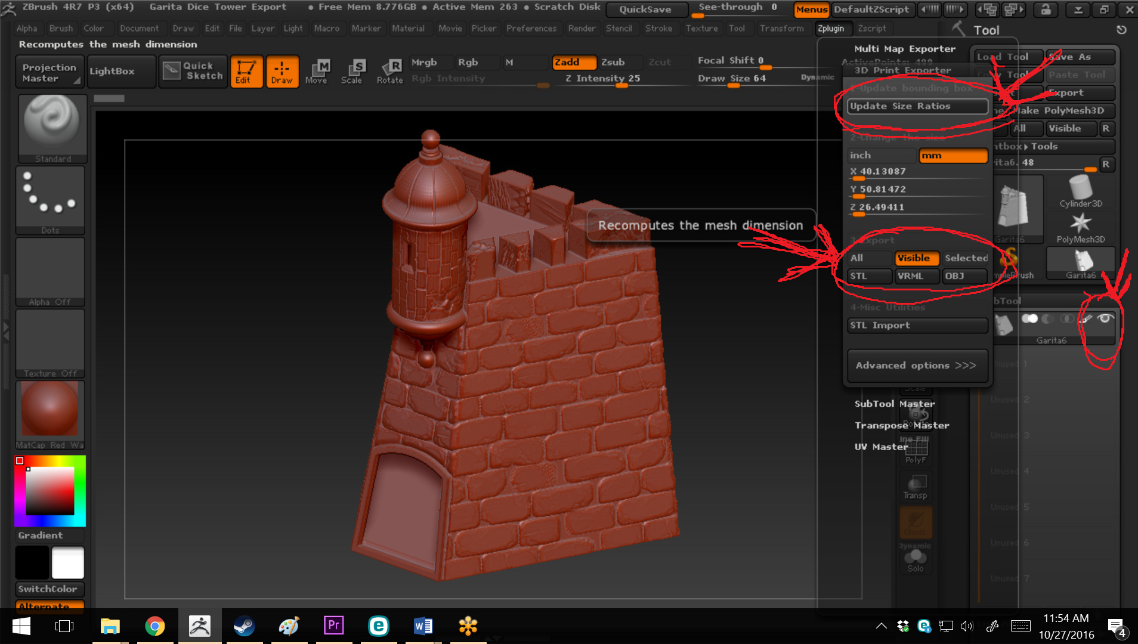The height and width of the screenshot is (644, 1138).
Task: Expand the SubTool Master plugin
Action: tap(894, 404)
